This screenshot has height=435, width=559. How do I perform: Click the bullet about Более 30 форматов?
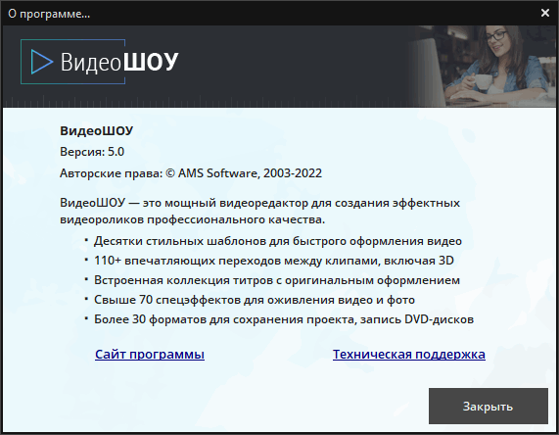[x=284, y=319]
